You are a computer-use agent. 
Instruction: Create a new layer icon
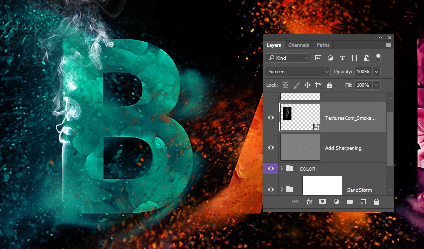(363, 202)
